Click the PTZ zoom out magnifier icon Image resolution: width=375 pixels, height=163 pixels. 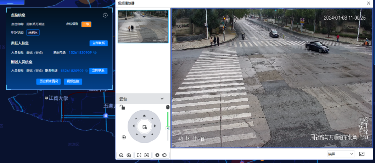tap(122, 155)
